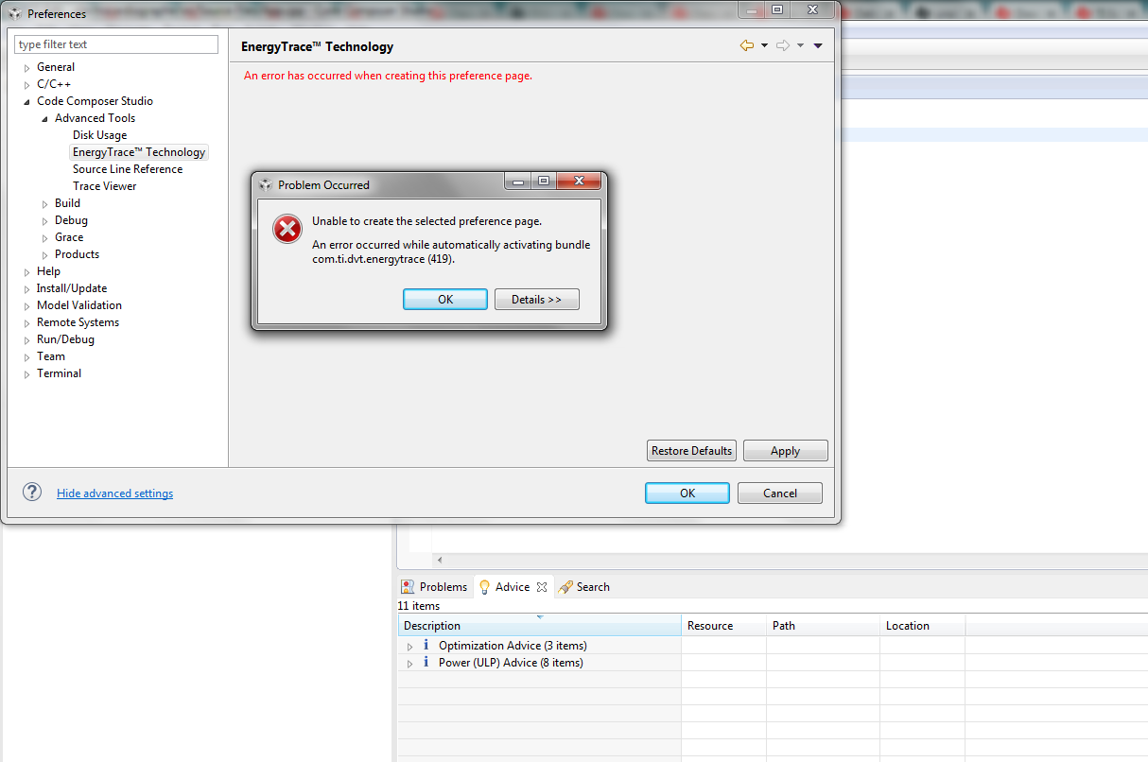
Task: Switch to the Search tab
Action: 584,587
